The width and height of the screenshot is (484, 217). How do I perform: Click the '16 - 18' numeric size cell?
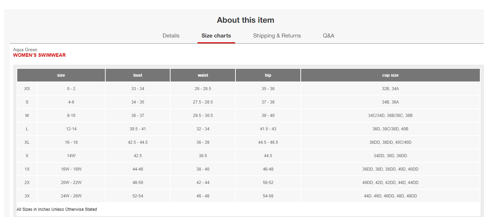[x=71, y=142]
